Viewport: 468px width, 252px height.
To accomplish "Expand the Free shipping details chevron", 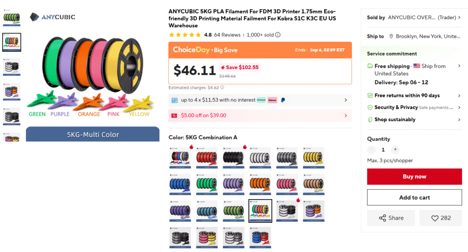I will (459, 66).
